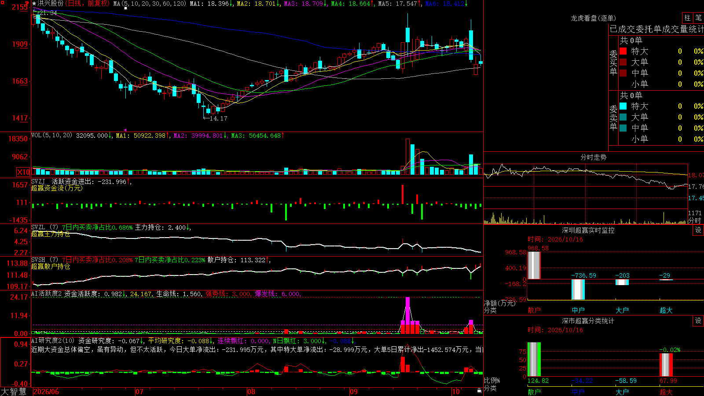The height and width of the screenshot is (396, 704).
Task: Click the 67.99 超大 bar in 分类统计 chart
Action: [666, 365]
